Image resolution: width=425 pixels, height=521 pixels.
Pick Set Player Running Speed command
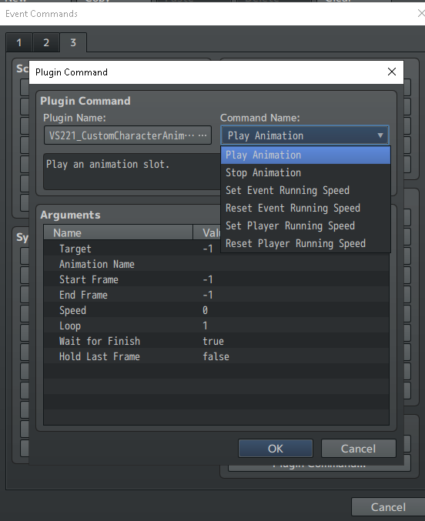(x=306, y=226)
